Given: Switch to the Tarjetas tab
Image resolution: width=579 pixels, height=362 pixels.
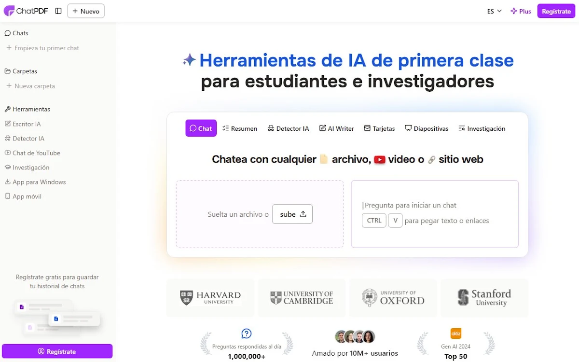Looking at the screenshot, I should pos(379,128).
